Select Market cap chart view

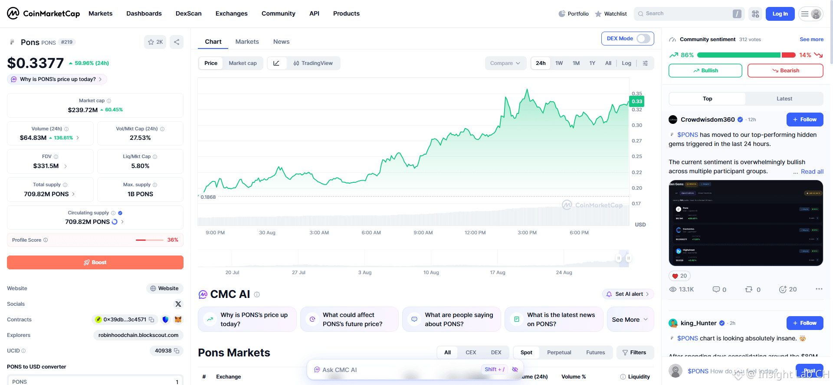tap(243, 63)
